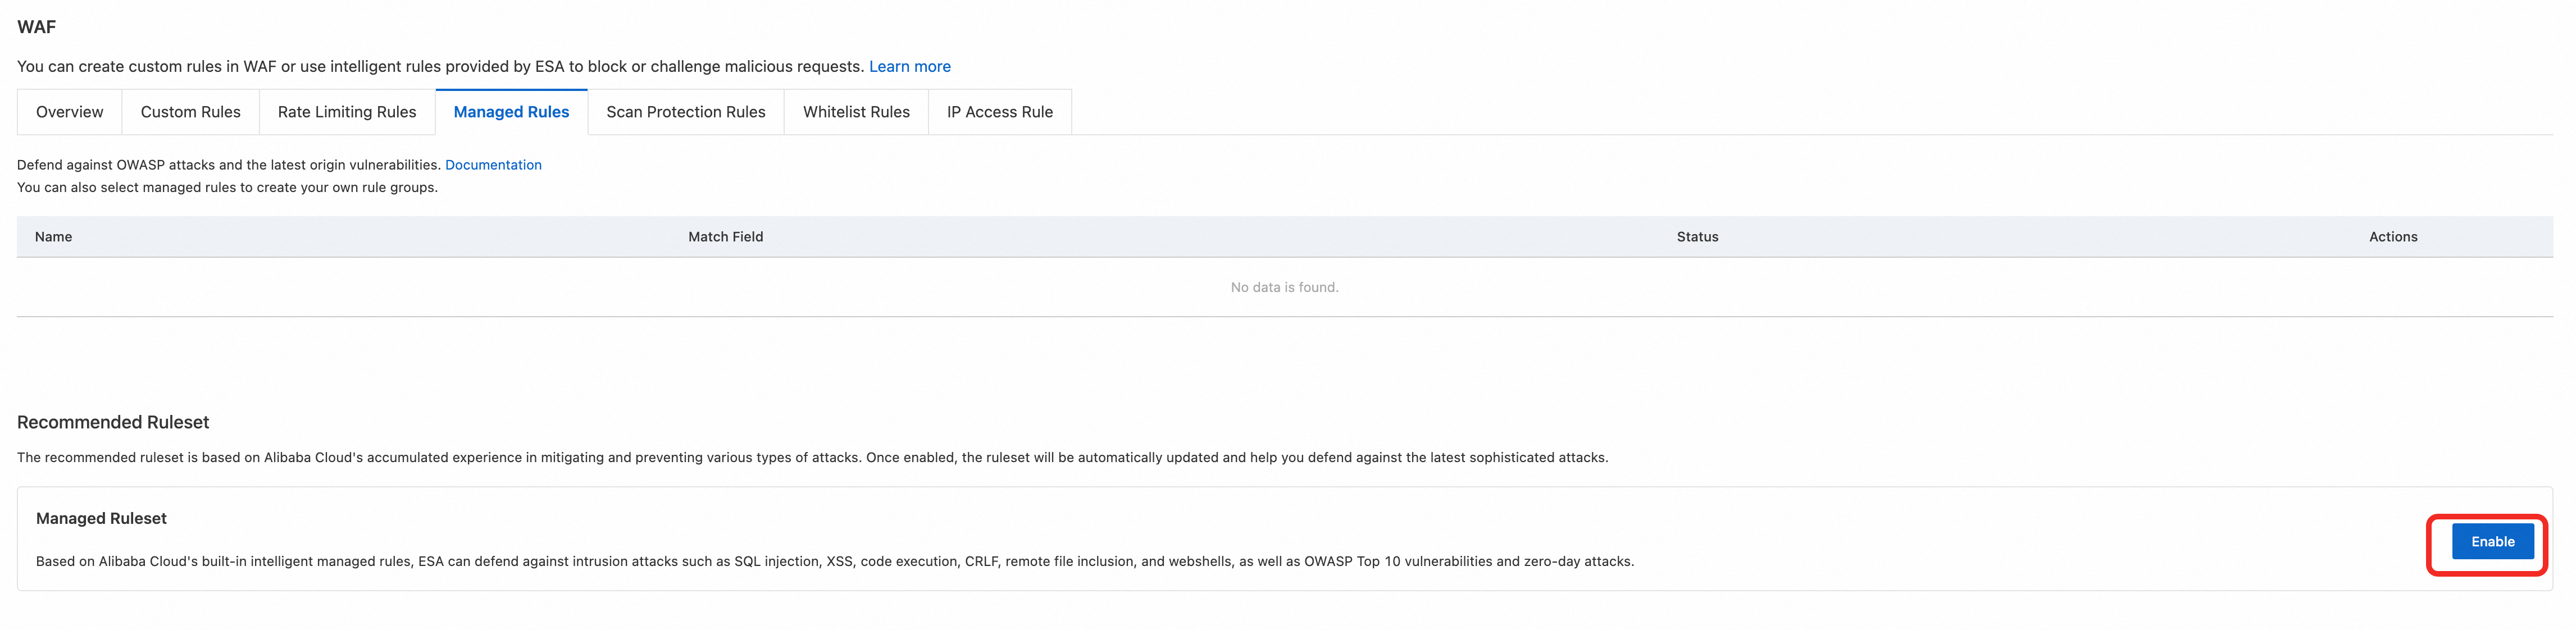Open the Overview tab
Image resolution: width=2576 pixels, height=630 pixels.
(69, 112)
